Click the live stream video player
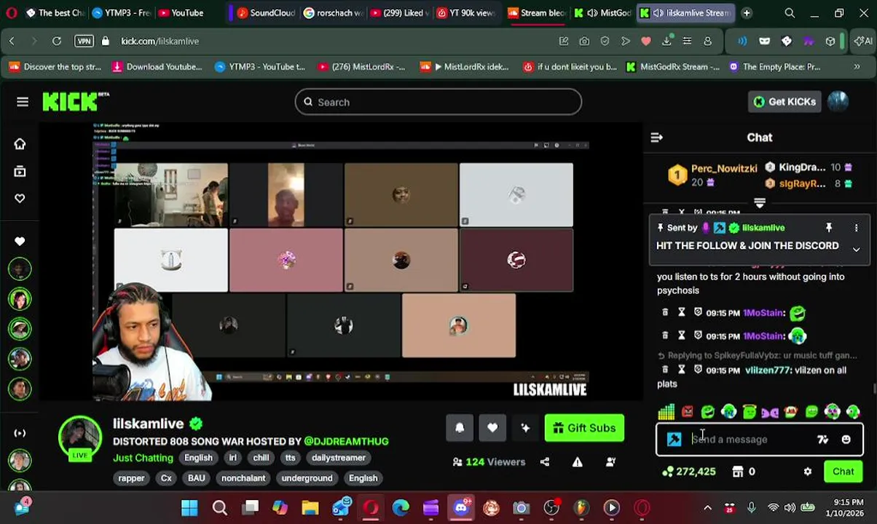 (341, 261)
